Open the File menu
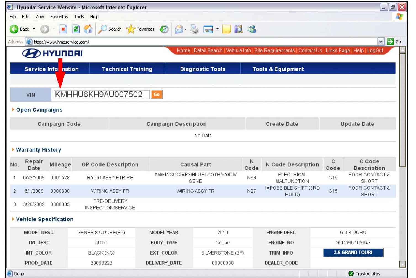 point(12,17)
